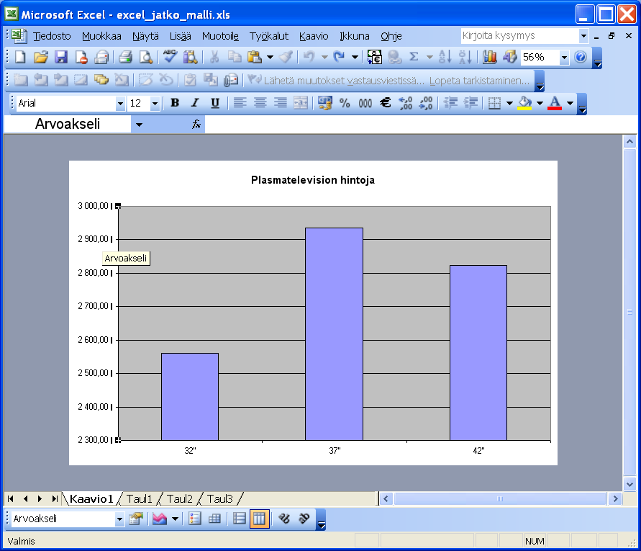Viewport: 641px width, 551px height.
Task: Select the Plasmatelevision hintoja chart title
Action: coord(313,180)
